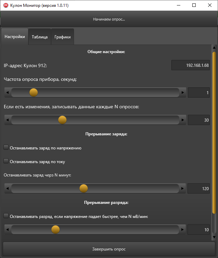Click the Прерывание разряда heading
Image resolution: width=218 pixels, height=258 pixels.
click(x=106, y=202)
